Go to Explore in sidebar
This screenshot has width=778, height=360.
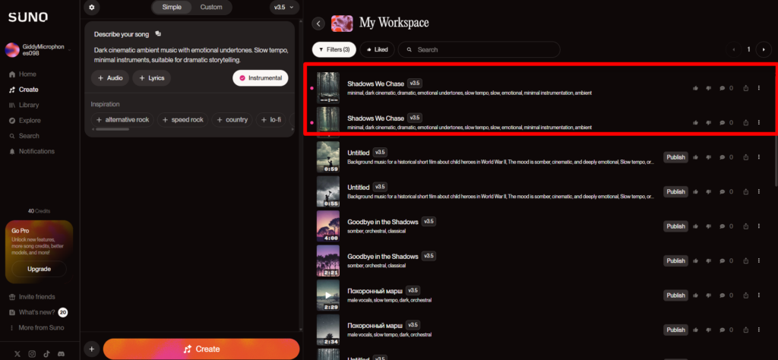pyautogui.click(x=25, y=121)
